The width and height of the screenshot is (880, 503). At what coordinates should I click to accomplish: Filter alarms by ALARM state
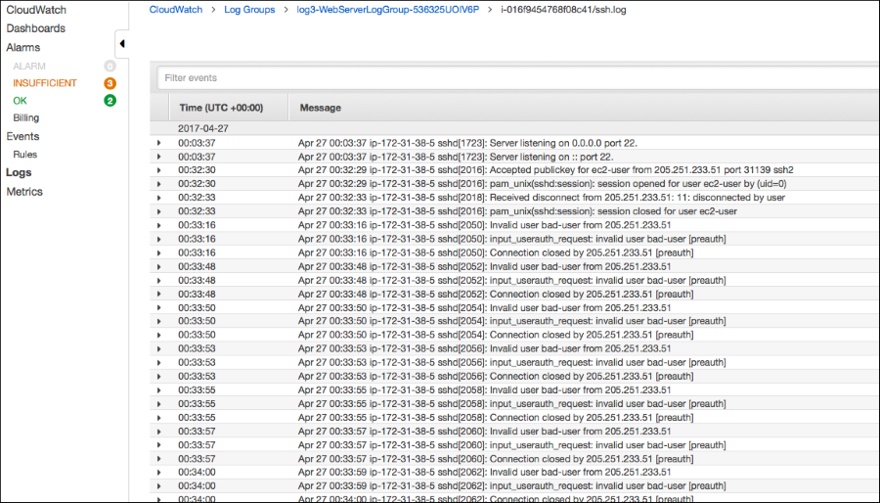29,67
